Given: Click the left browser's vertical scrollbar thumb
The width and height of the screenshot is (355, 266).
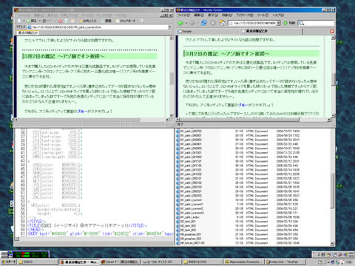Looking at the screenshot, I should tap(172, 78).
